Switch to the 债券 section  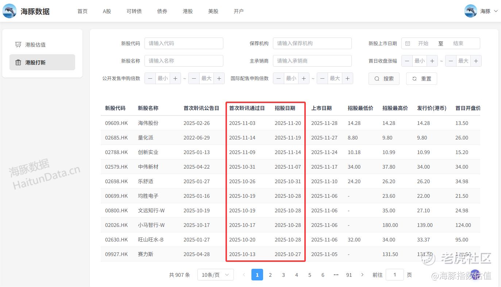coord(162,11)
